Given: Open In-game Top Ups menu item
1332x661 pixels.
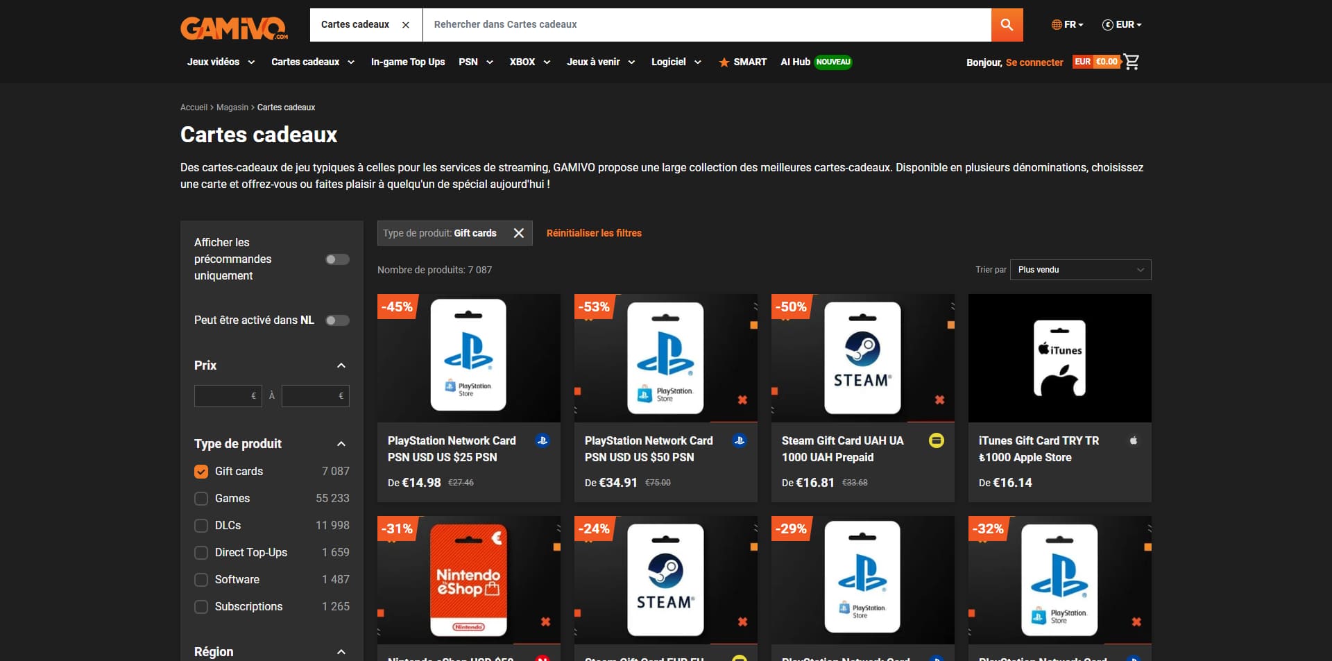Looking at the screenshot, I should point(408,62).
